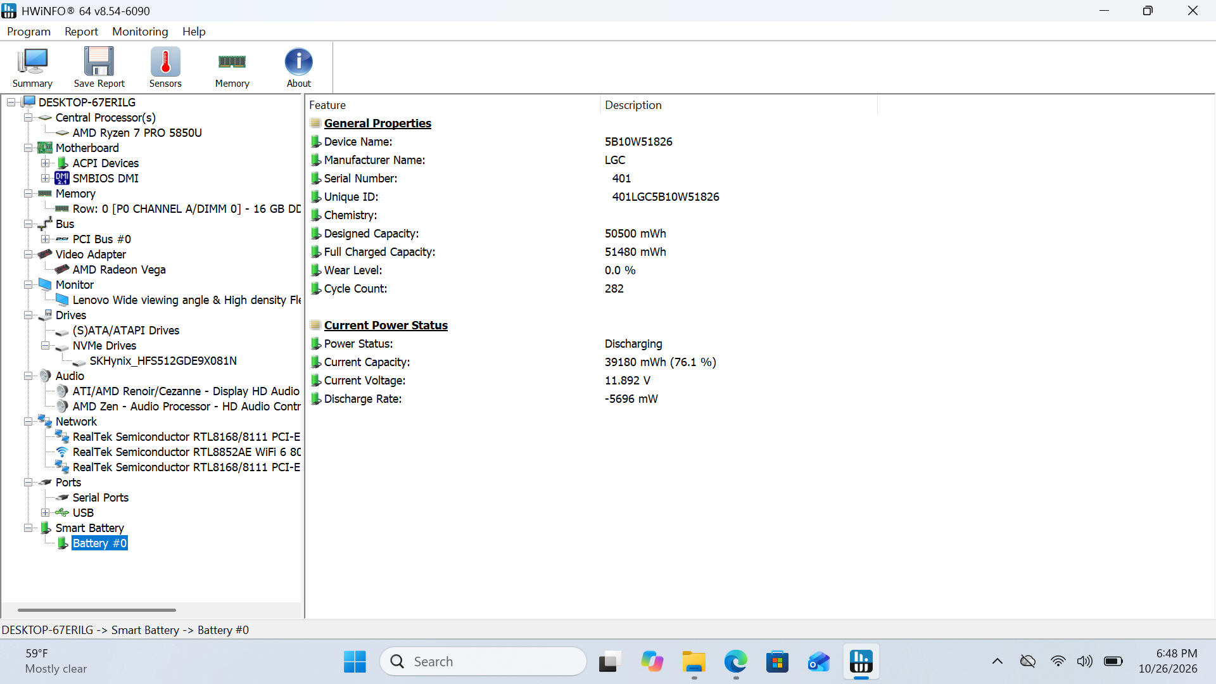Open the Monitoring menu
Screen dimensions: 1216x684
pyautogui.click(x=140, y=32)
